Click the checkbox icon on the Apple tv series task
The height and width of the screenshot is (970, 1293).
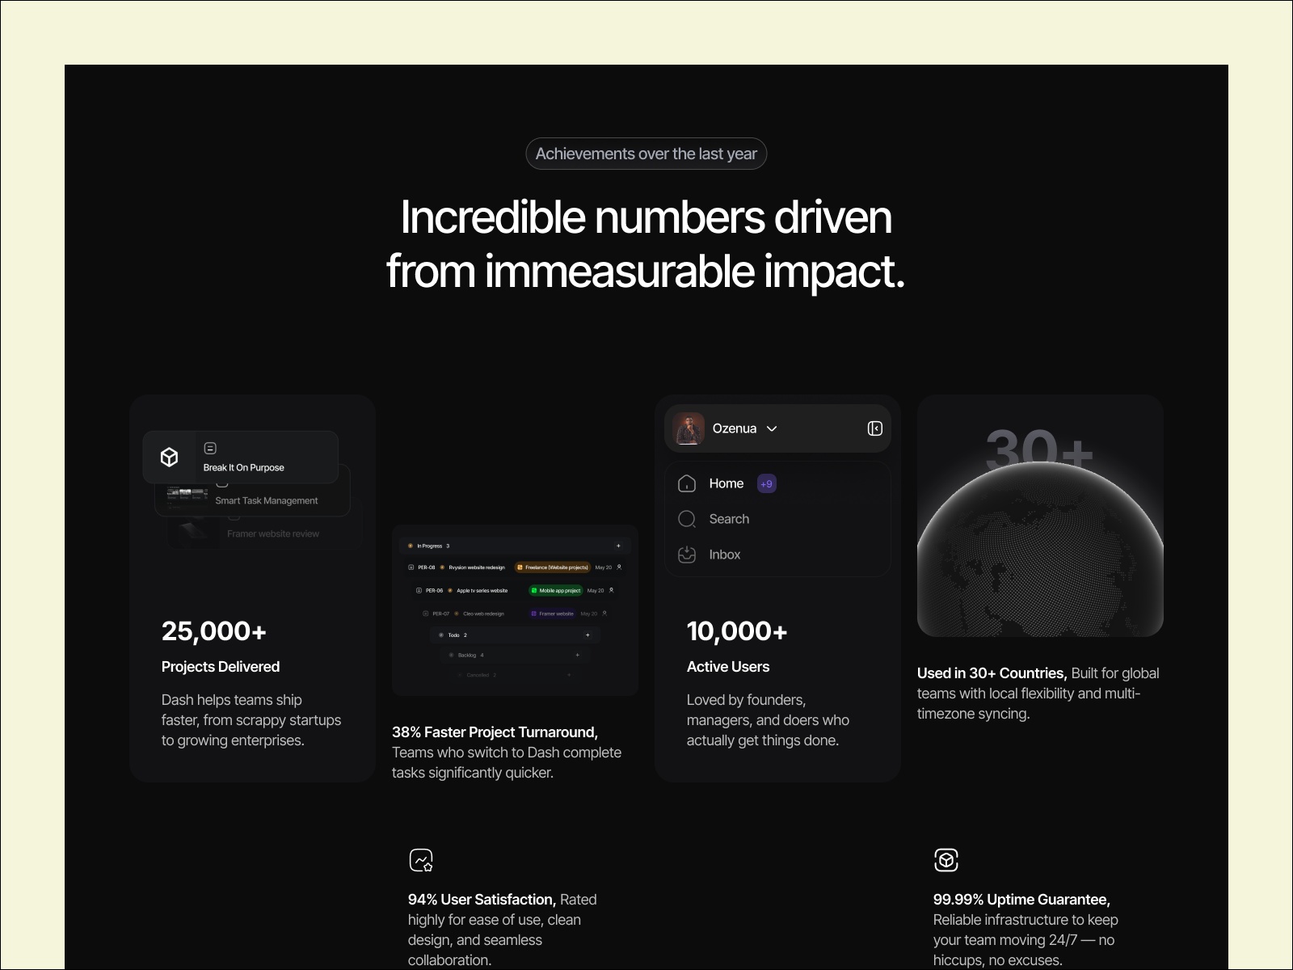coord(419,590)
